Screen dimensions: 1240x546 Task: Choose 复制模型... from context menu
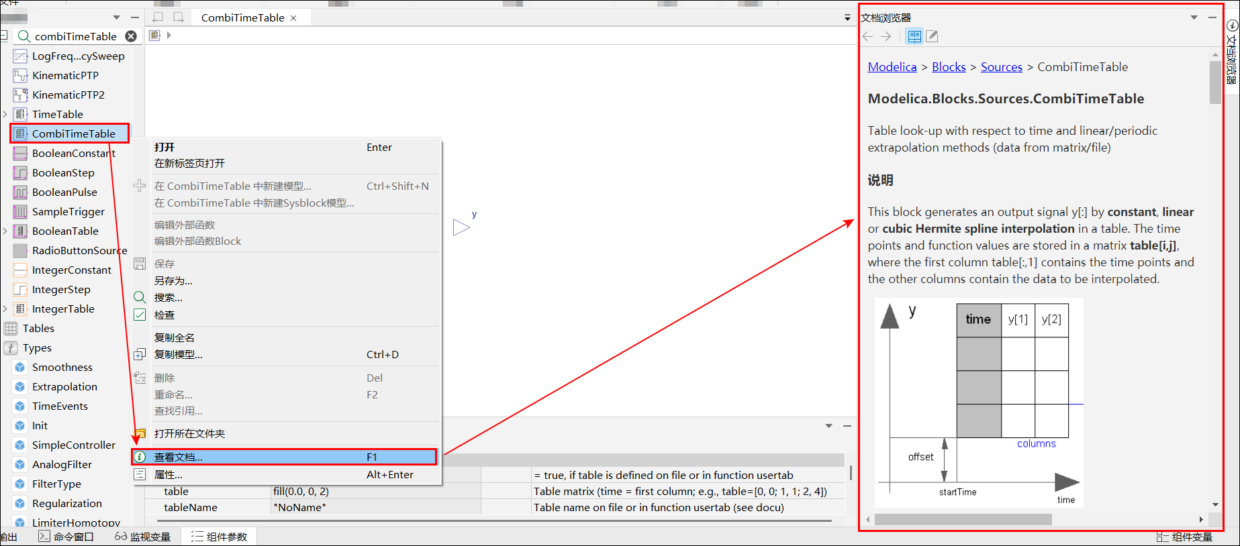[x=286, y=355]
